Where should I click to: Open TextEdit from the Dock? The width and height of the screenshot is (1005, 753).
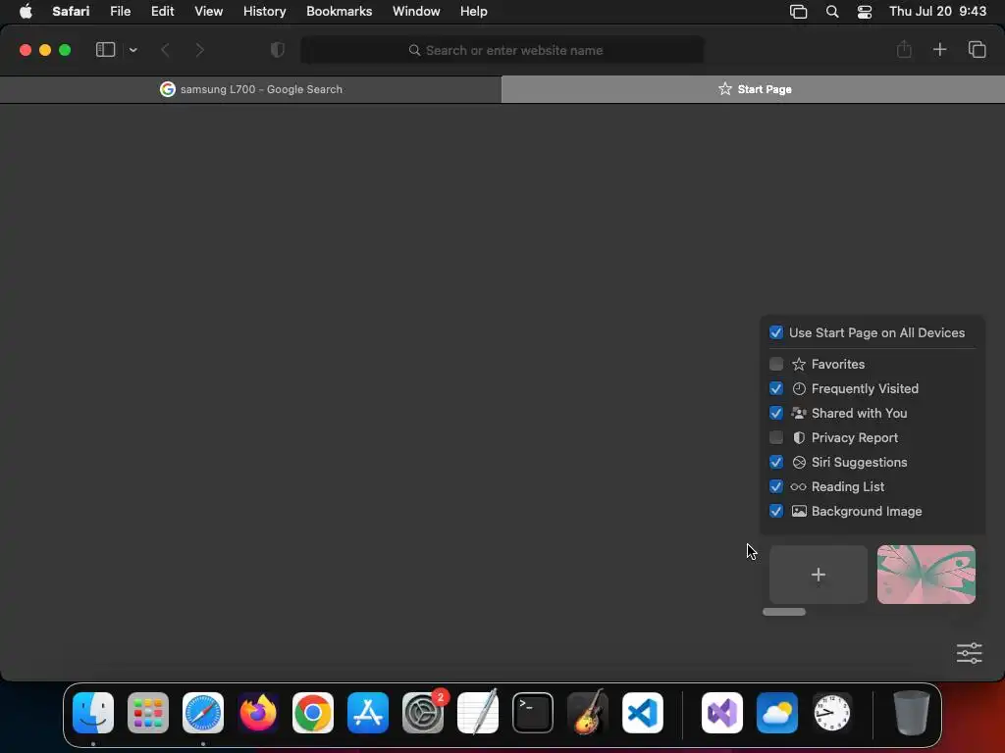478,713
